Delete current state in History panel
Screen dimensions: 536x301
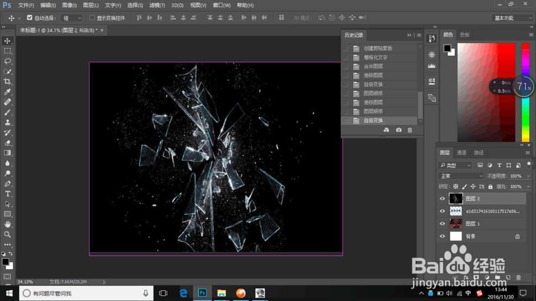pos(410,130)
